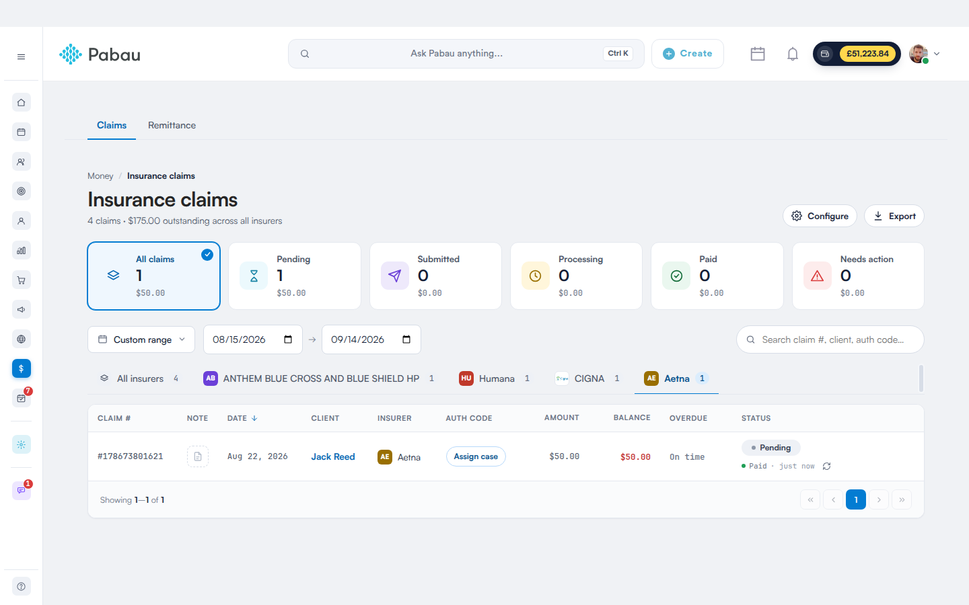Viewport: 969px width, 605px height.
Task: Open the single-person sidebar icon
Action: click(x=22, y=221)
